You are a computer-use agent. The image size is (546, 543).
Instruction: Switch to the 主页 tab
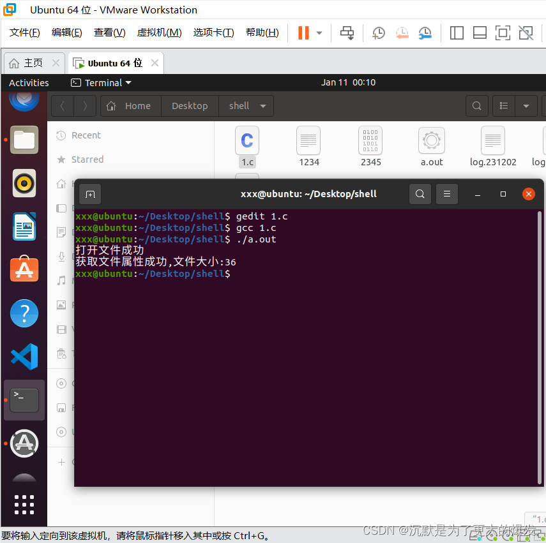pos(28,63)
